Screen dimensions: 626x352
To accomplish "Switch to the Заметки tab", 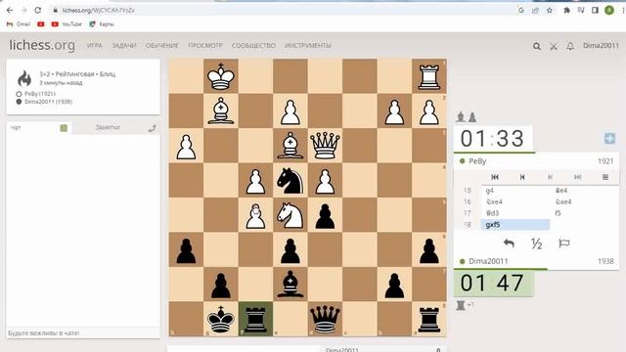I will [x=108, y=127].
